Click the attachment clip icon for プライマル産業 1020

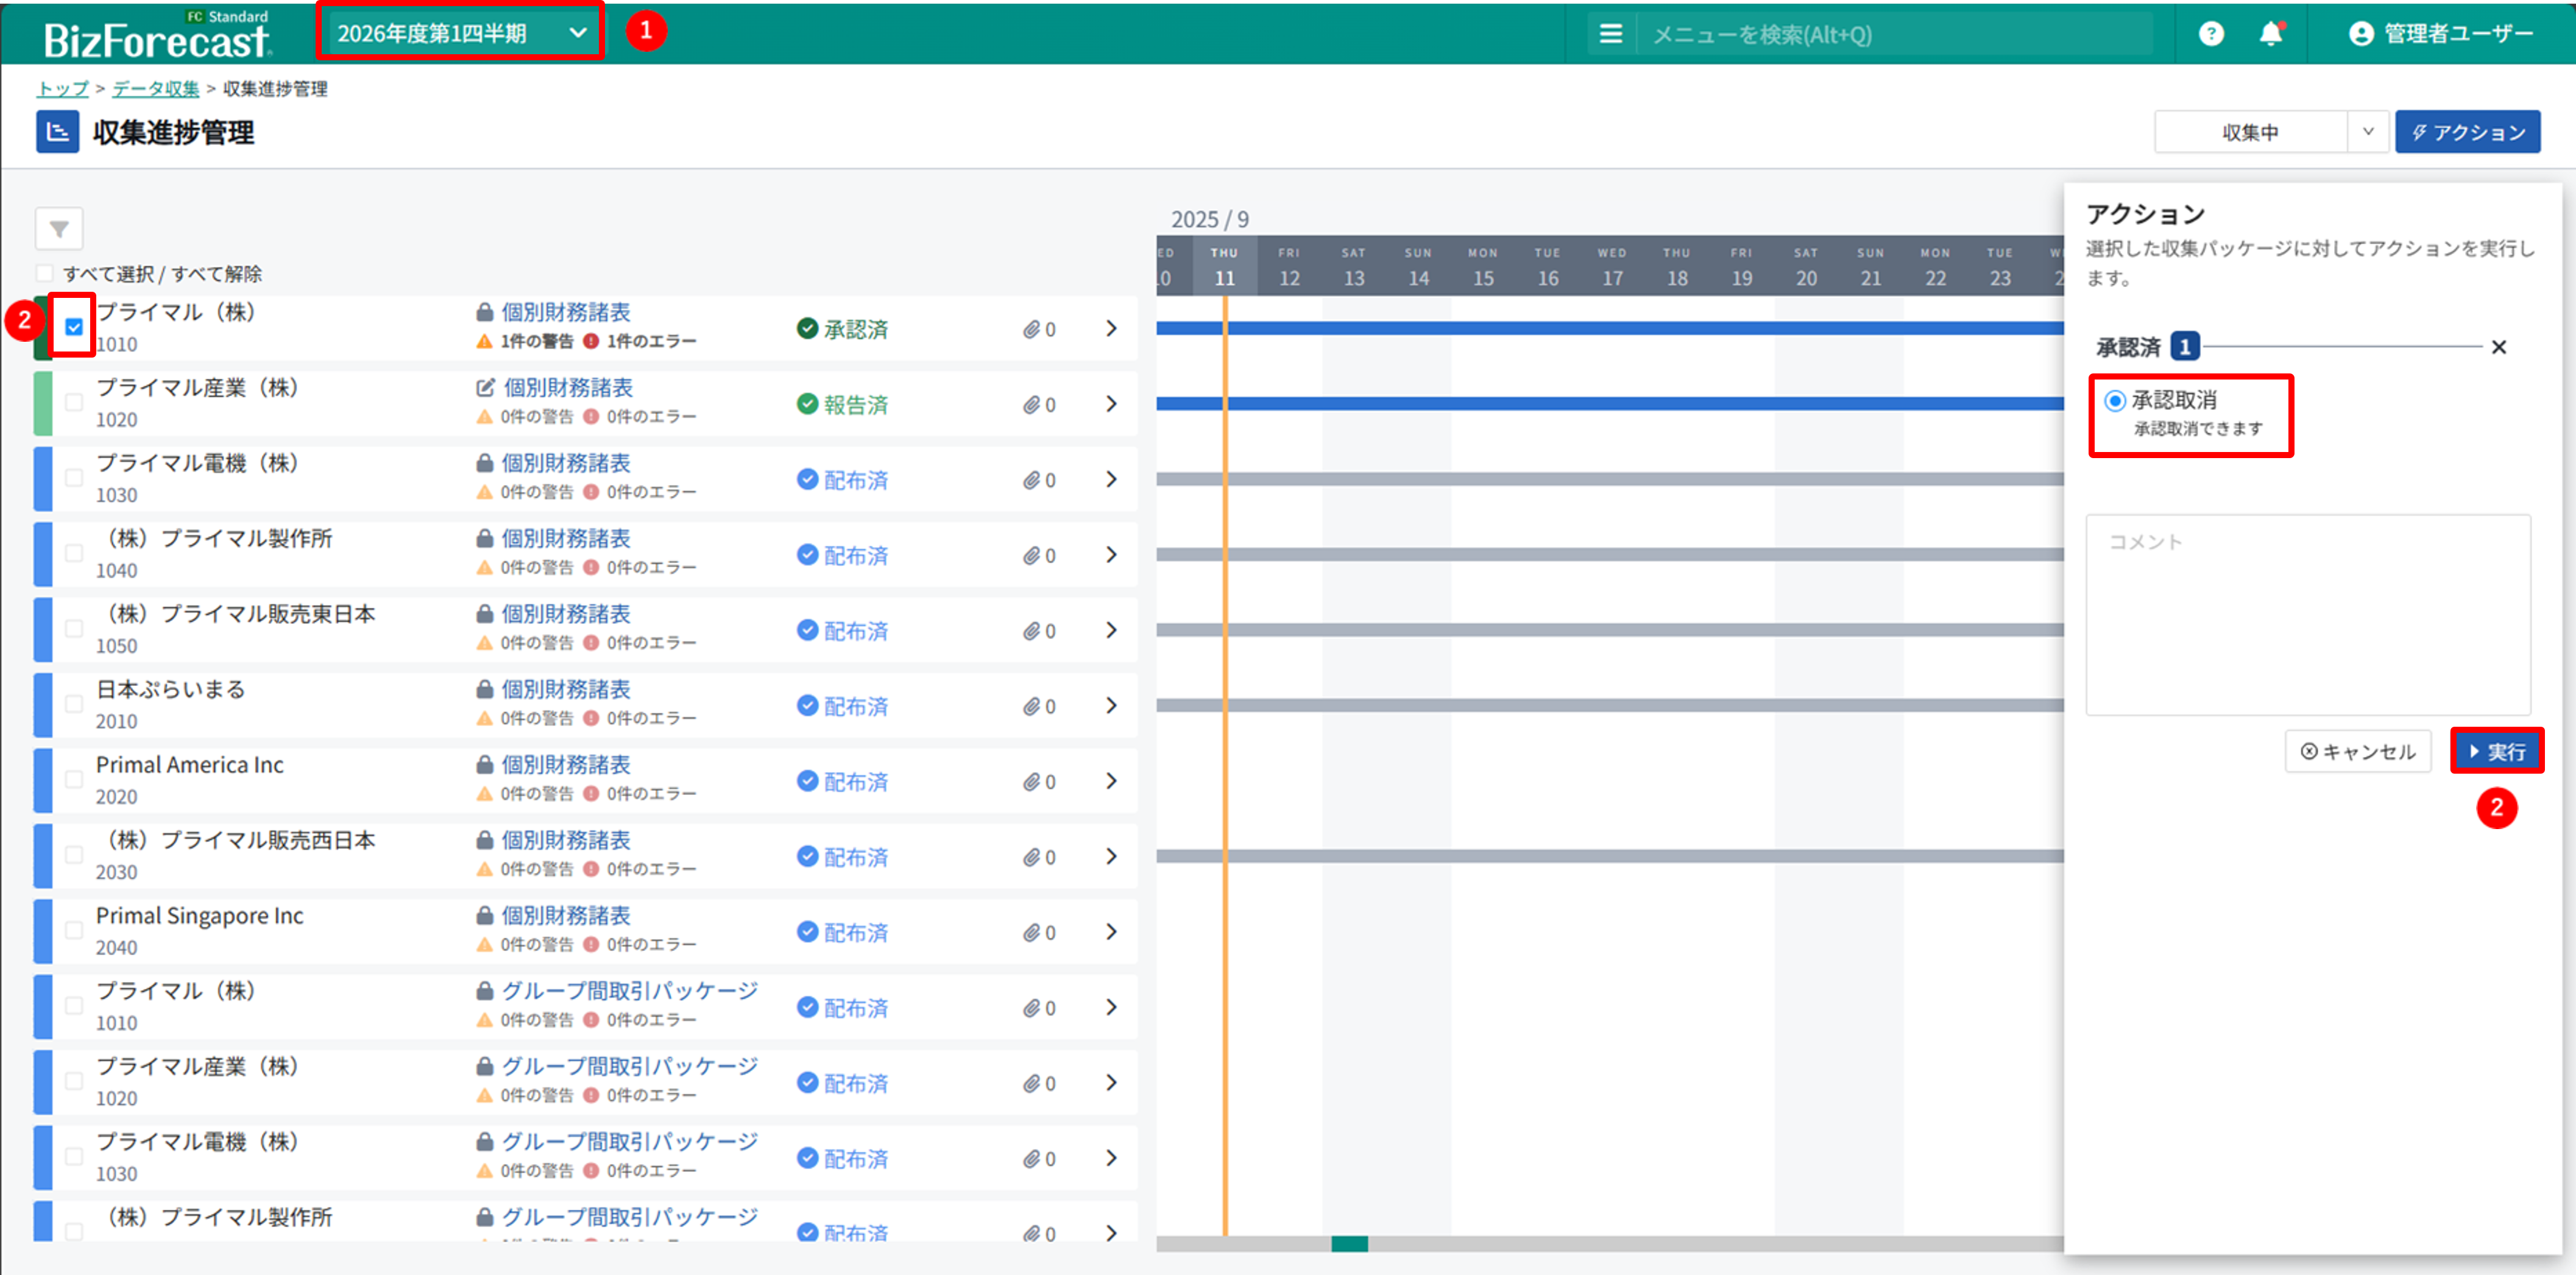coord(1031,405)
